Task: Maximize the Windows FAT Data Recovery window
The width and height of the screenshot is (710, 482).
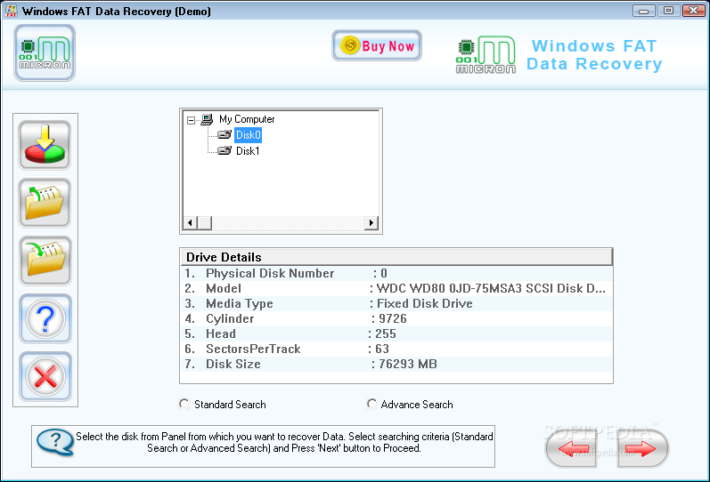Action: (668, 11)
